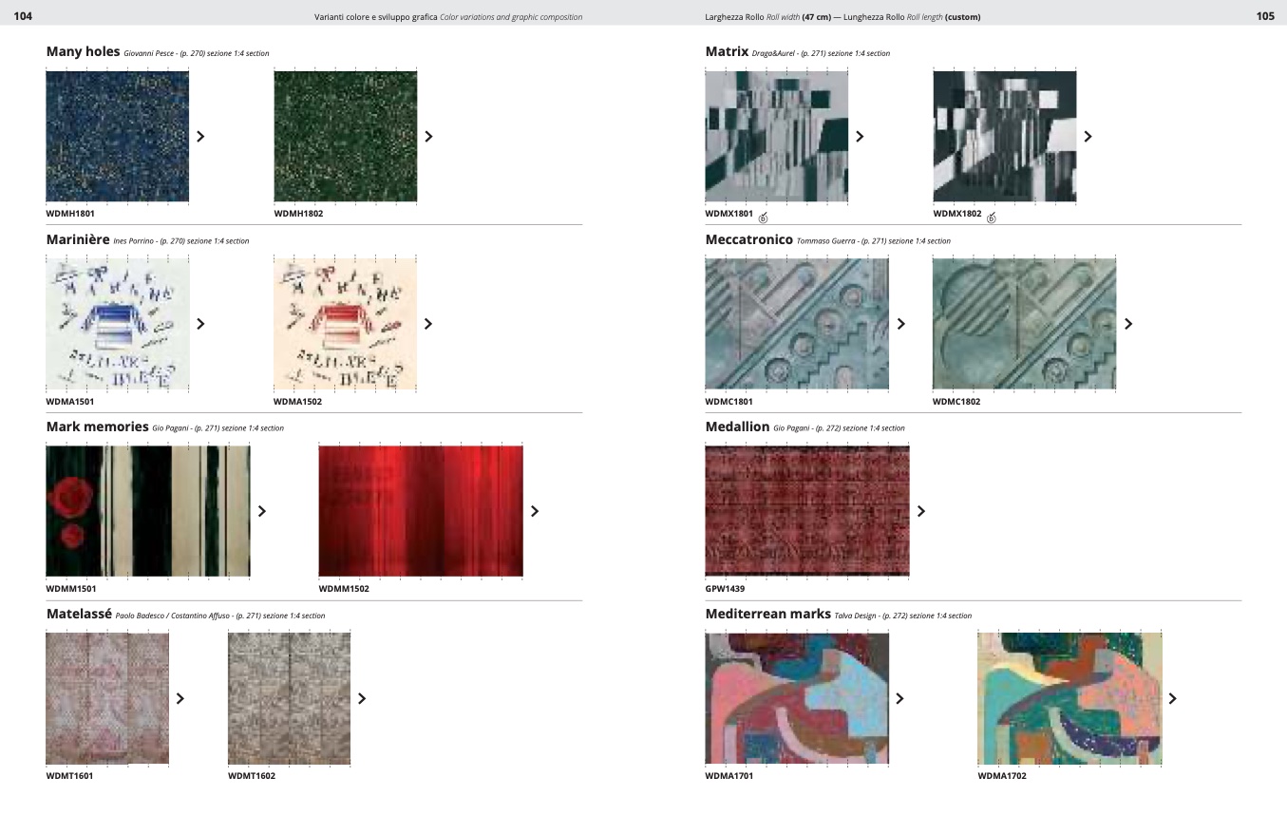
Task: Click the circular symbol beside the WDMX1801 code
Action: click(x=763, y=218)
